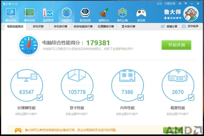Close the 鲁大师 window
Image resolution: width=204 pixels, height=136 pixels.
coord(198,4)
